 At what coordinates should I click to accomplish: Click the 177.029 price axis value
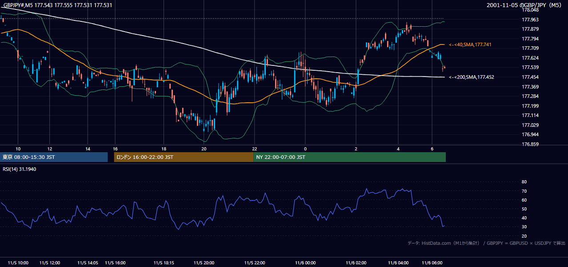tap(531, 125)
